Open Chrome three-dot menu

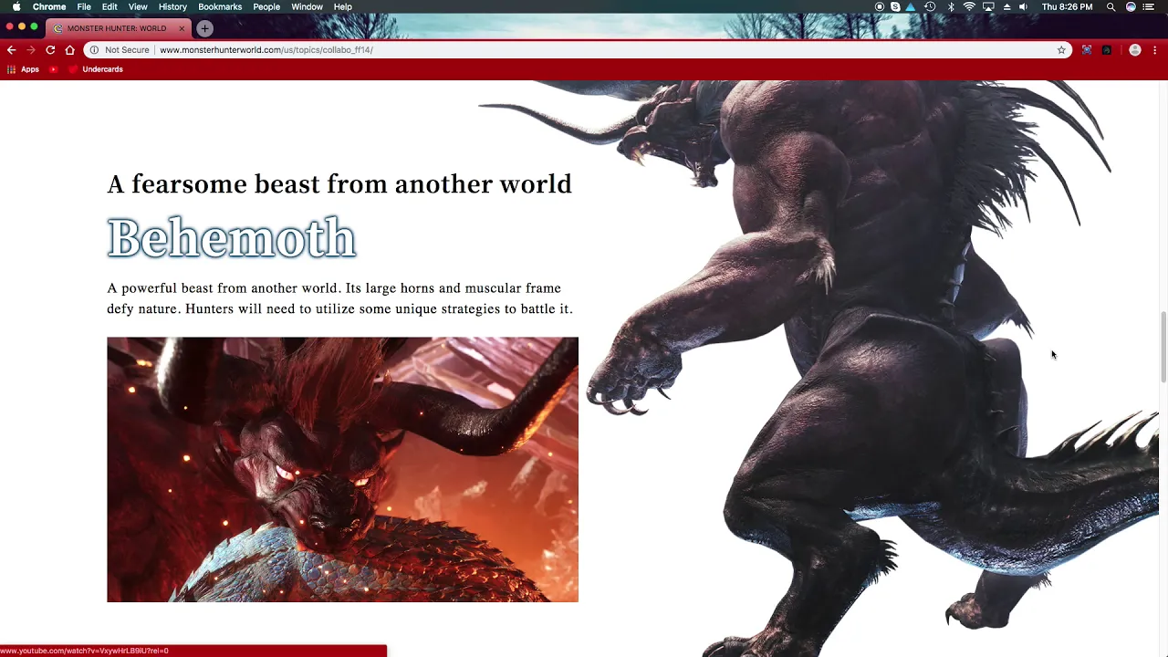coord(1155,50)
